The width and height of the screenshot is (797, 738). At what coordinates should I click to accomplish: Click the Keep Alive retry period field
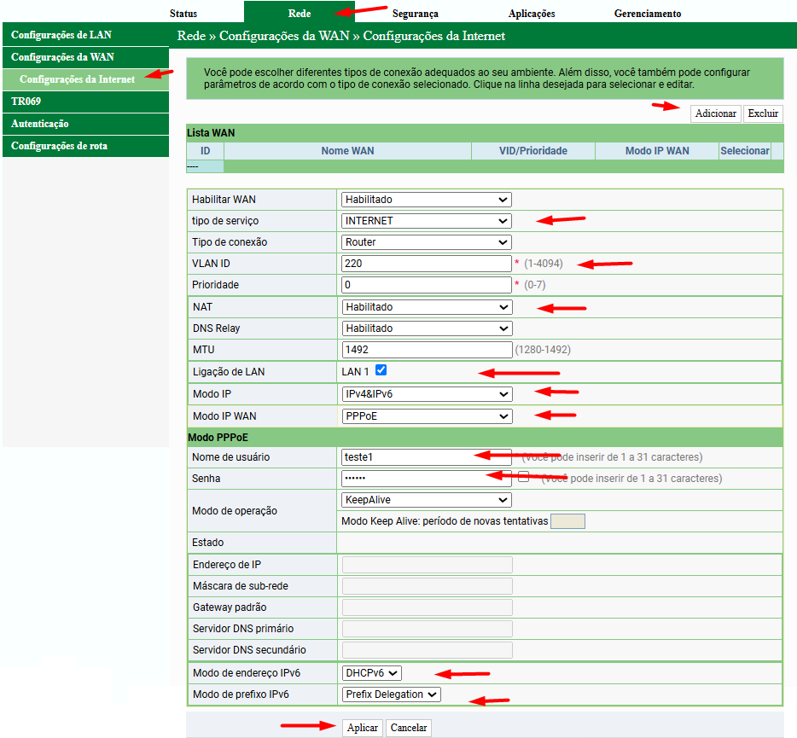567,521
